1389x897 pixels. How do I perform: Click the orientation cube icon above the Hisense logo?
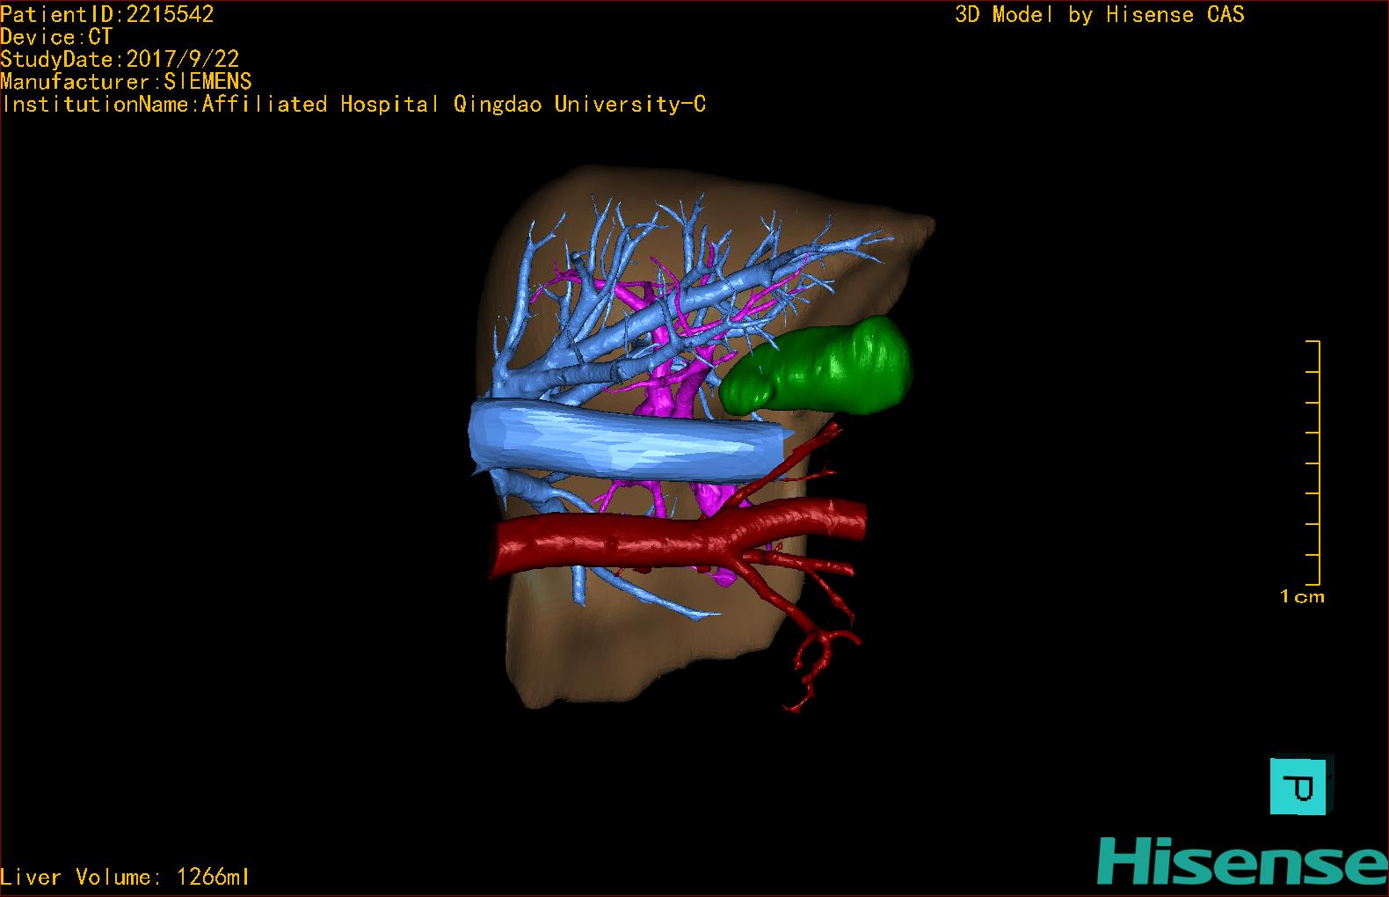pos(1302,784)
